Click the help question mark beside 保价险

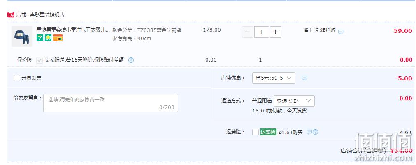[x=131, y=60]
